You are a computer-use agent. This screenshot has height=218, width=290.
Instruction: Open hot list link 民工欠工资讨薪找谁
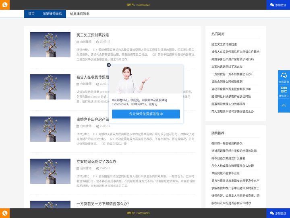point(224,44)
